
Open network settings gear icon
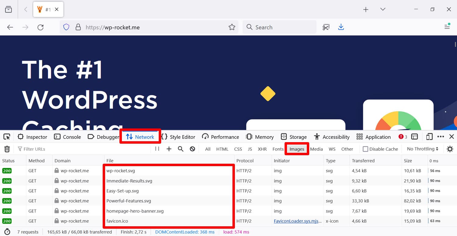[450, 149]
